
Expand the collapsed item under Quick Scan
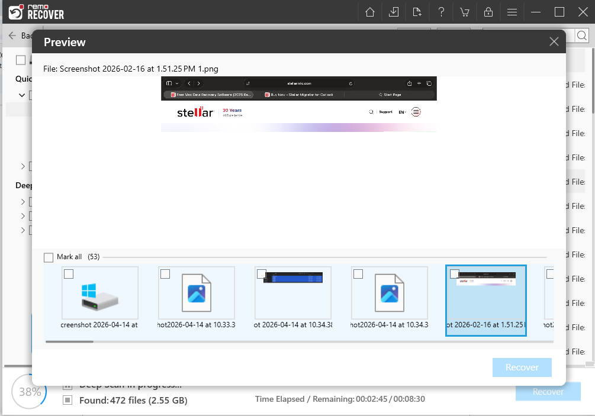[22, 166]
